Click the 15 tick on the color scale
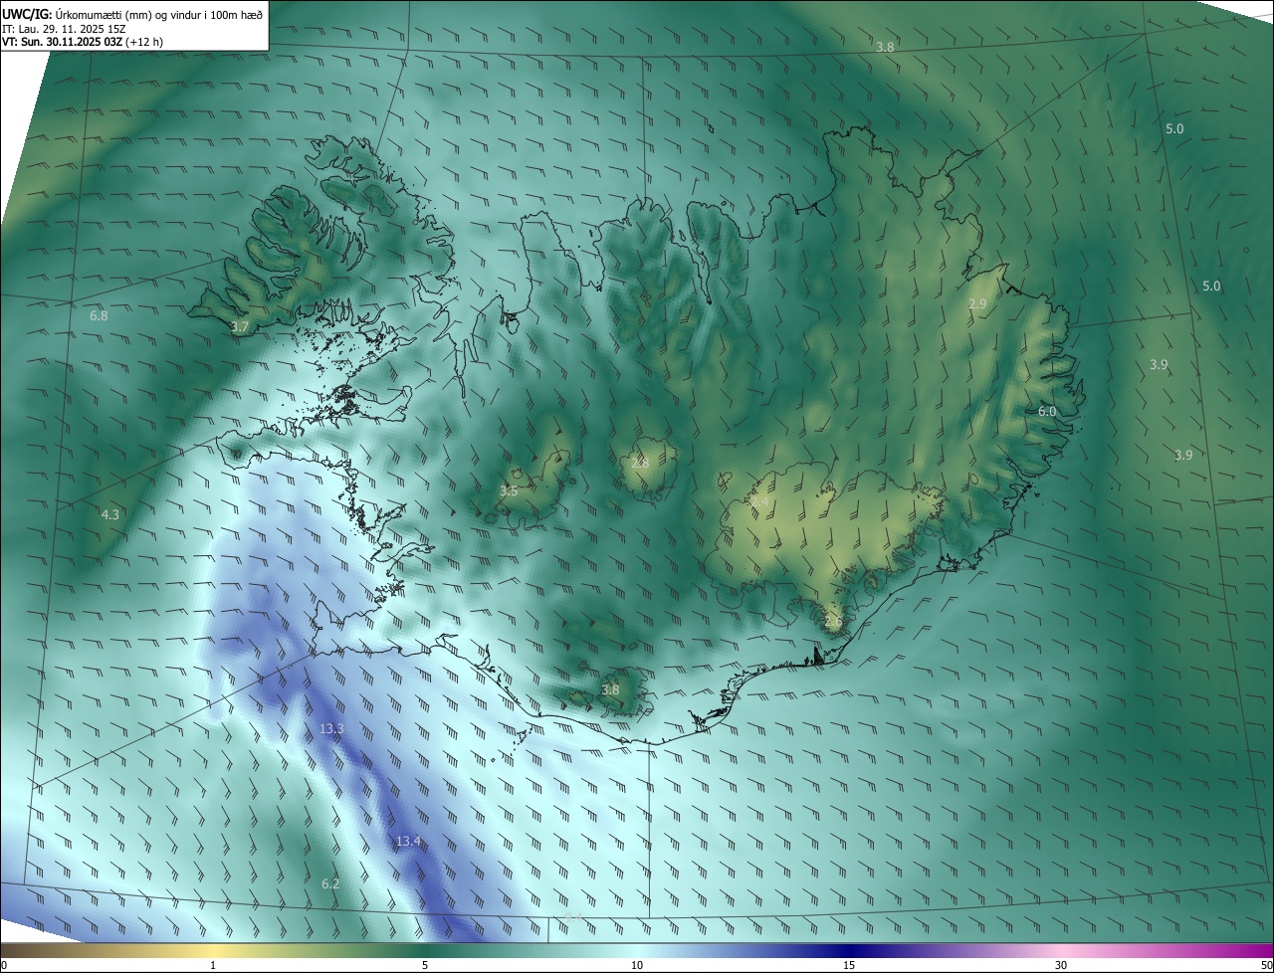The height and width of the screenshot is (973, 1274). [x=849, y=965]
